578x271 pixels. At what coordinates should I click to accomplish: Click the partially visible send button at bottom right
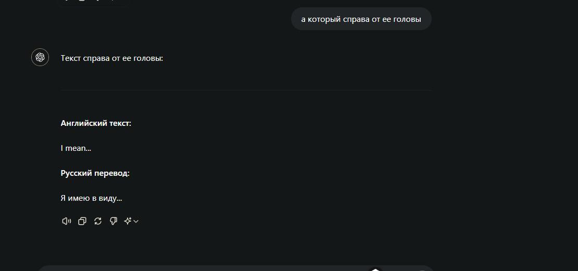click(x=422, y=270)
